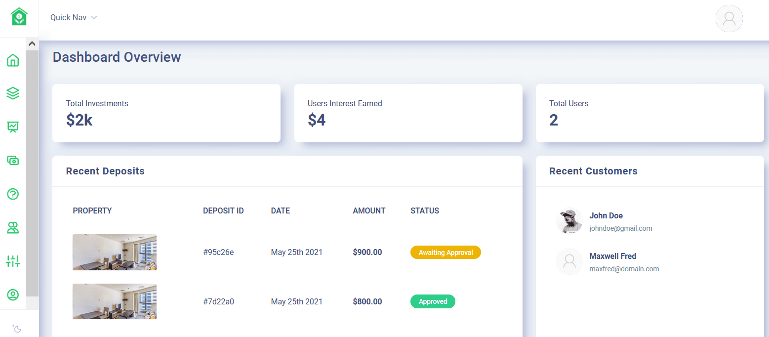769x337 pixels.
Task: Click the Total Investments card
Action: [166, 113]
